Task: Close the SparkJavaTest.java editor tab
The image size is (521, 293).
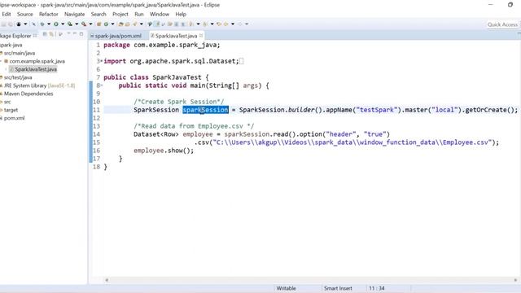Action: (201, 36)
